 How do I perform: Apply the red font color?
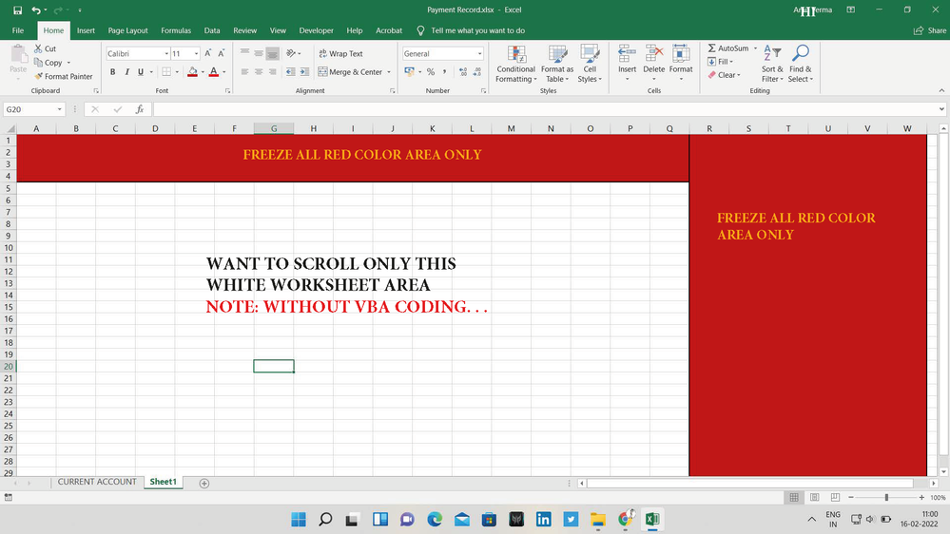pos(214,71)
